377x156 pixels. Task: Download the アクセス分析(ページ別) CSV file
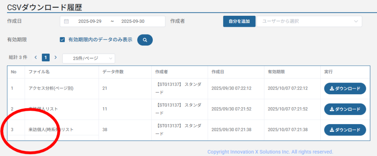click(x=345, y=88)
